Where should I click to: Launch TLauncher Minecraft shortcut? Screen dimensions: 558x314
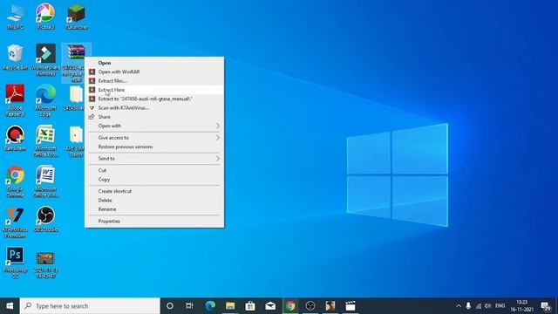click(x=76, y=17)
